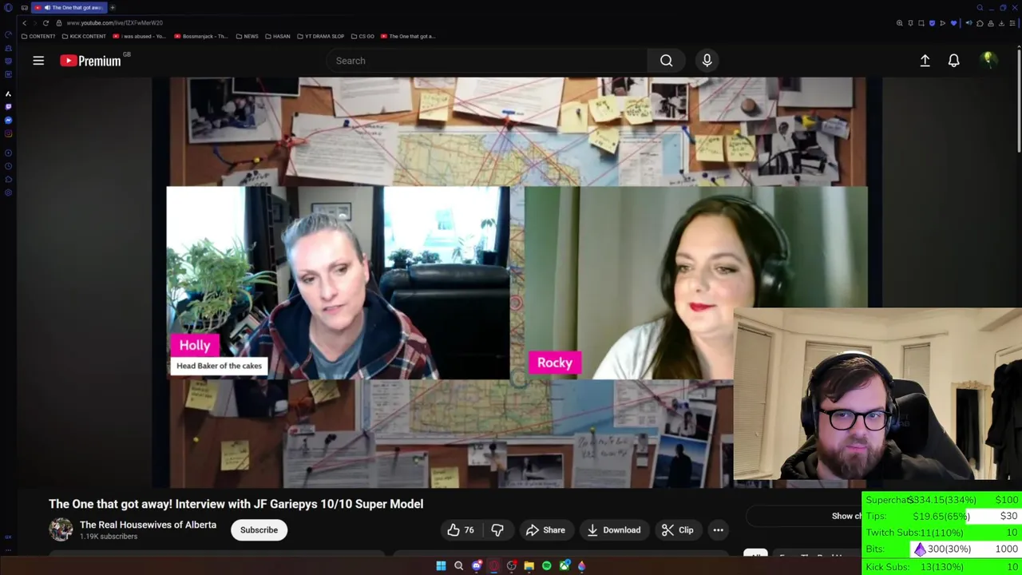
Task: Open the YouTube guide hamburger menu
Action: 38,61
